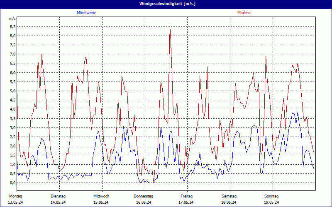Click the m/s unit label on y-axis
The height and width of the screenshot is (207, 332).
point(12,19)
